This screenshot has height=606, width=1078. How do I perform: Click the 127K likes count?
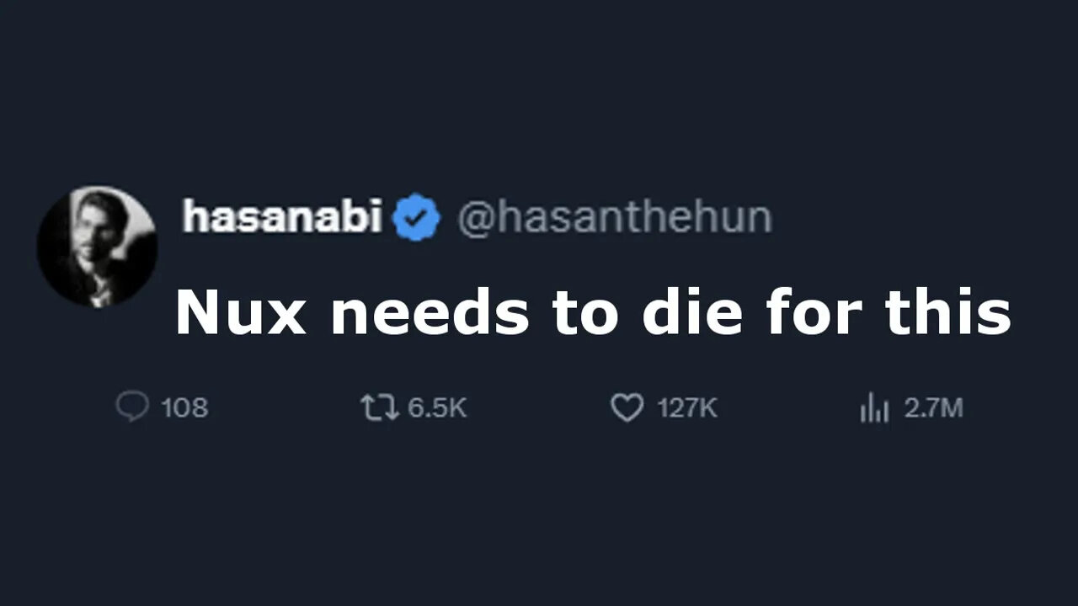pos(687,408)
